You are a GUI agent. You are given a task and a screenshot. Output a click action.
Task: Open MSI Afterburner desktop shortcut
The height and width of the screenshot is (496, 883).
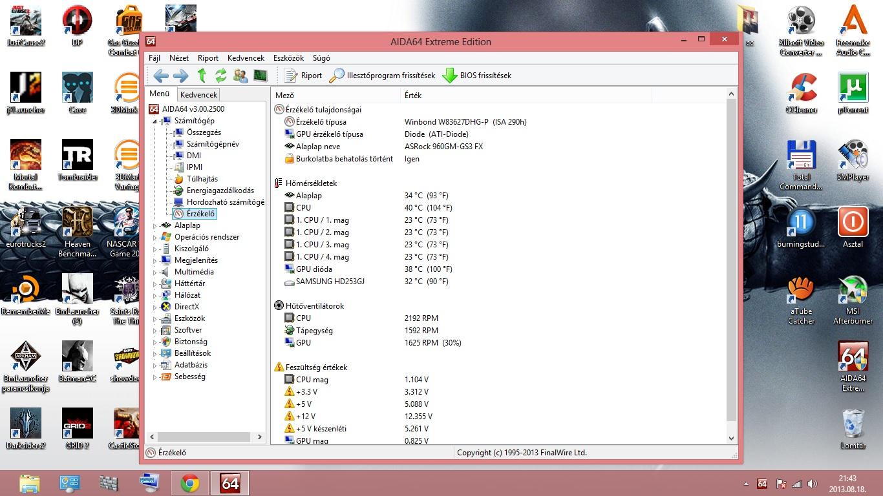pos(853,300)
